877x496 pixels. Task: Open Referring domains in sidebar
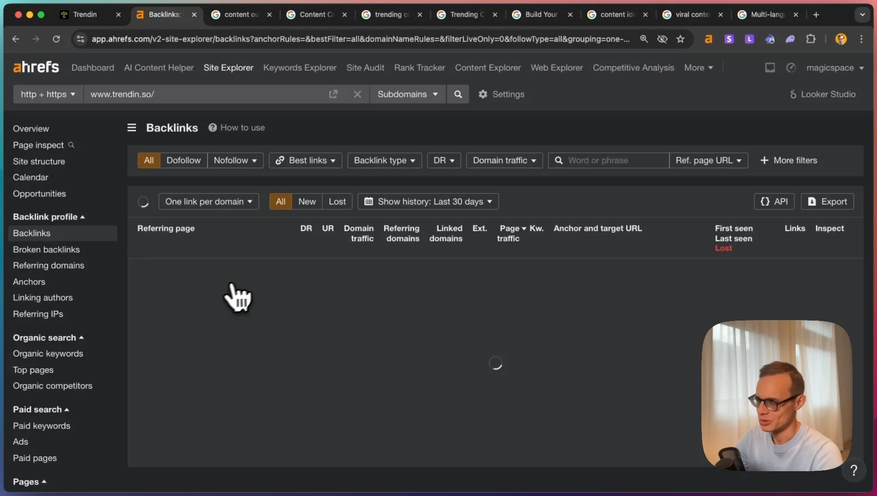(x=49, y=265)
